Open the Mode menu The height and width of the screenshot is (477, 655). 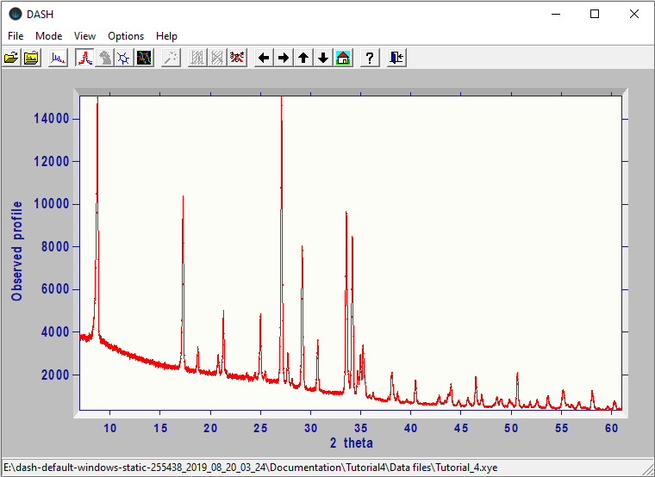(48, 36)
